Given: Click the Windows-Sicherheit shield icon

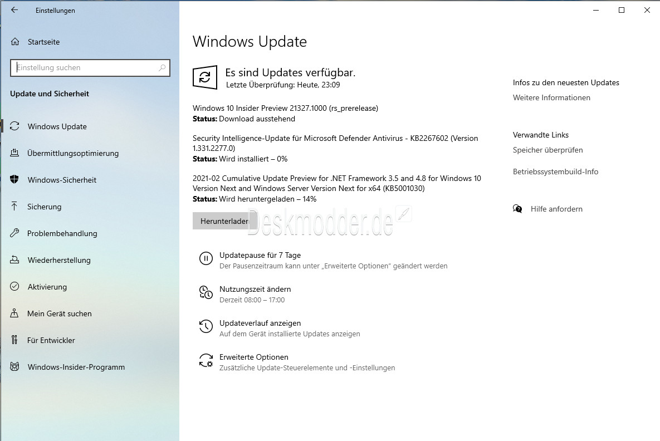Looking at the screenshot, I should pos(14,180).
